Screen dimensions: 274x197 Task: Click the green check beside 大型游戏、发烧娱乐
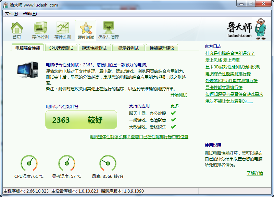pos(173,127)
